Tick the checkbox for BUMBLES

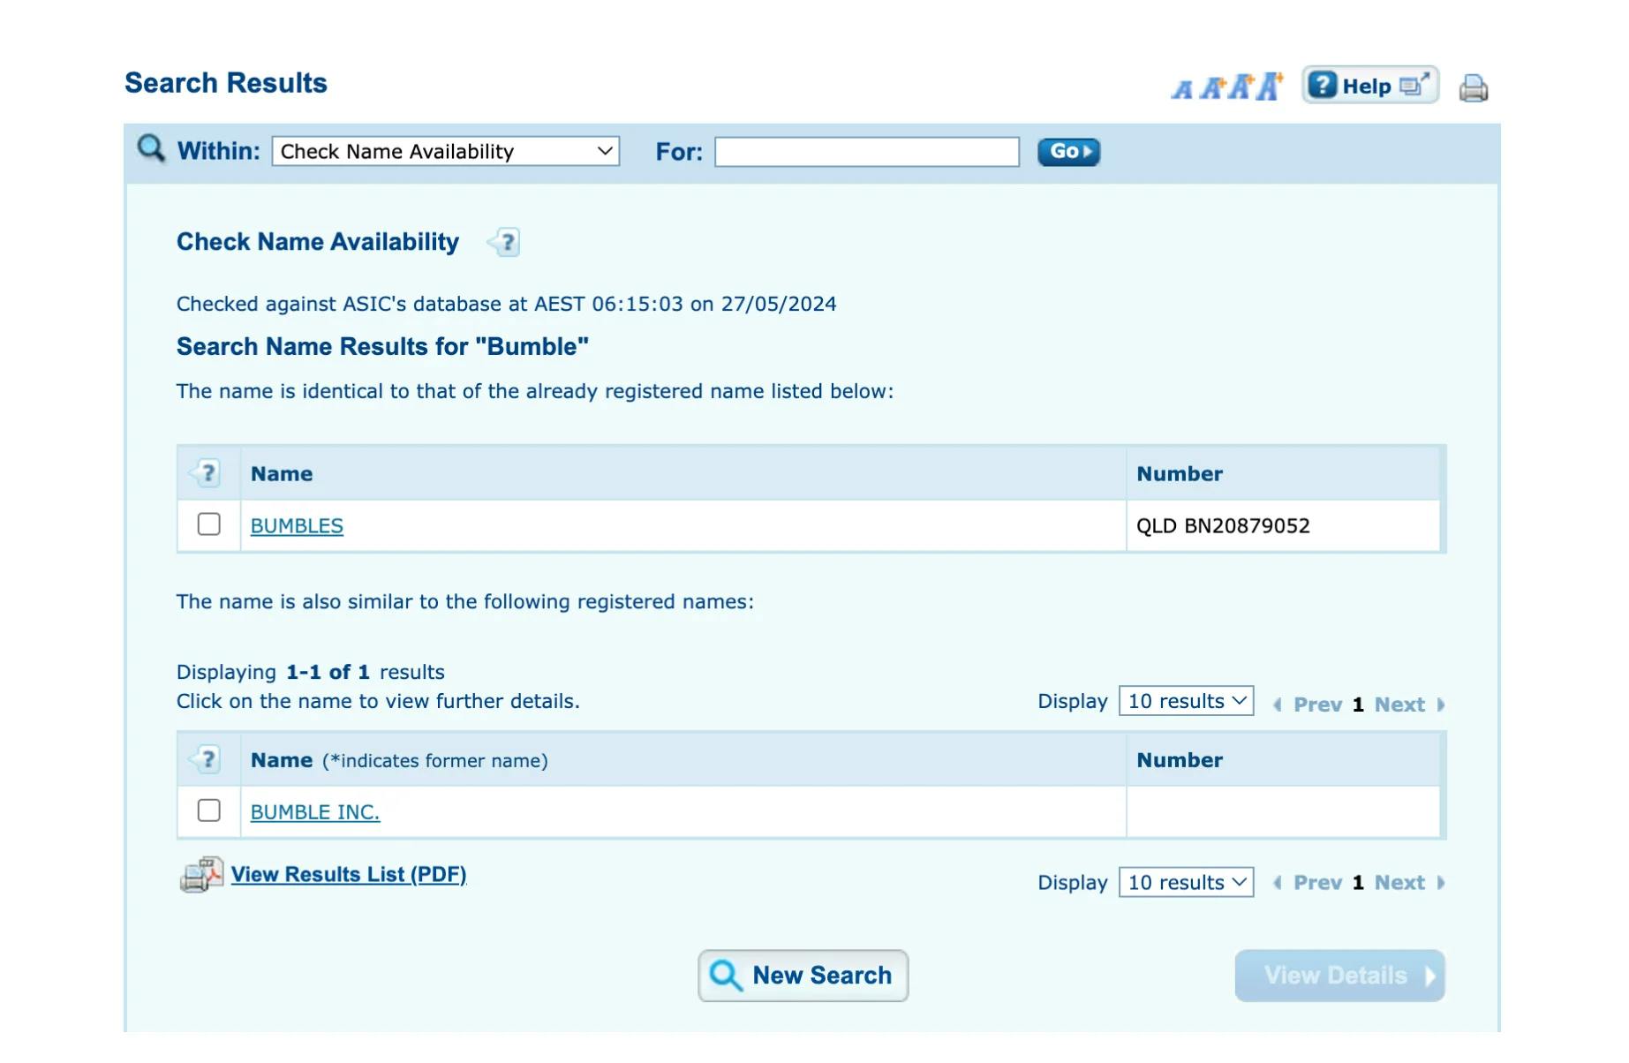pyautogui.click(x=209, y=524)
